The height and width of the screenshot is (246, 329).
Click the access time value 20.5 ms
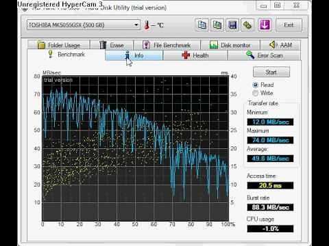(270, 185)
